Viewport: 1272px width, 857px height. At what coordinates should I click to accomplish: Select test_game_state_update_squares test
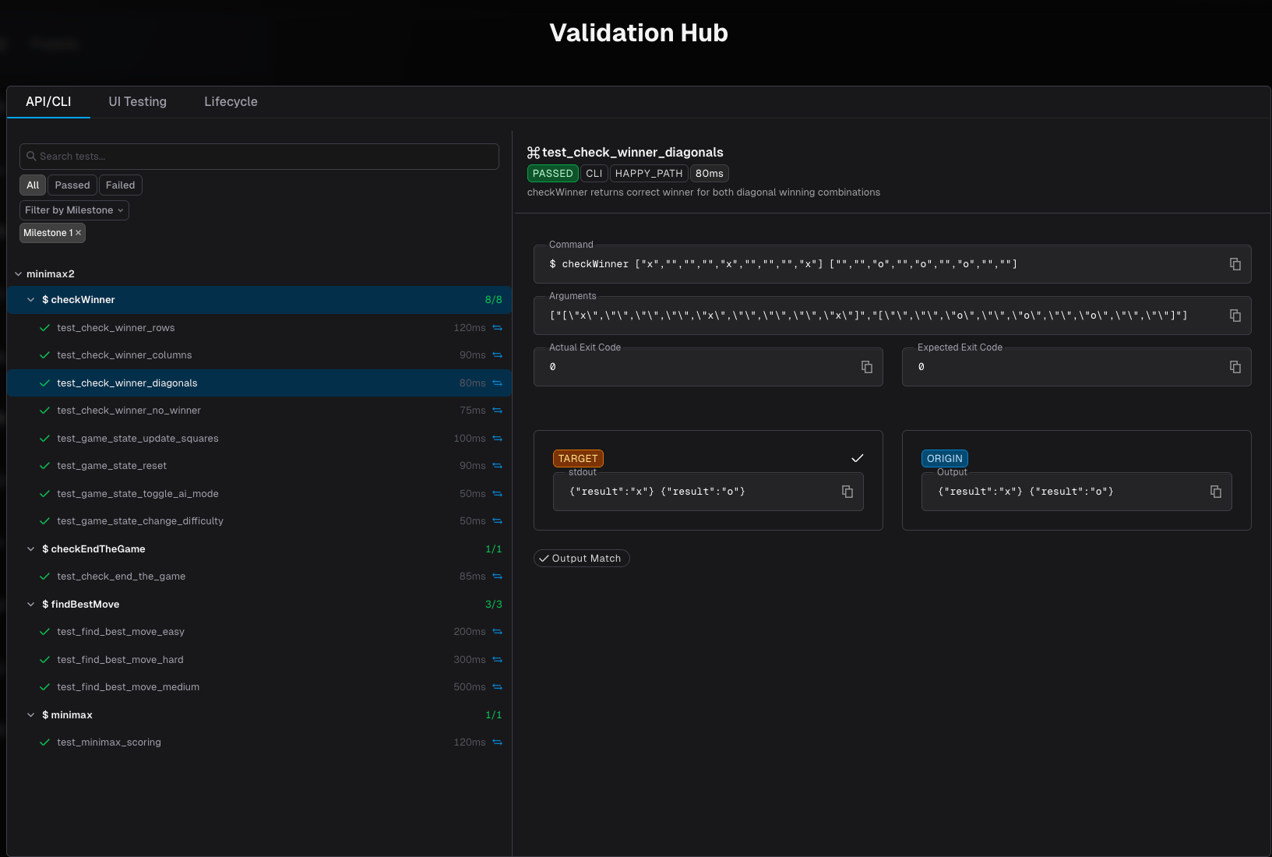tap(259, 439)
